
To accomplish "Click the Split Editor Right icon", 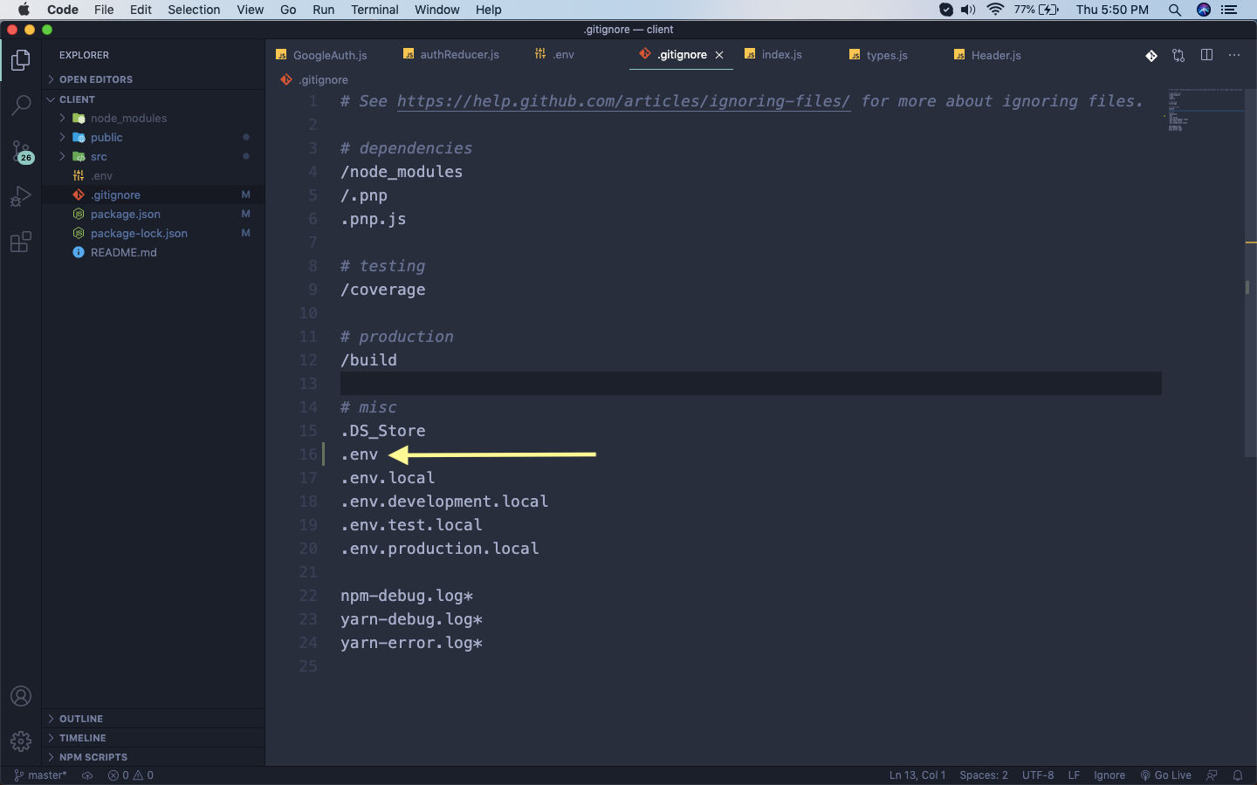I will point(1206,55).
